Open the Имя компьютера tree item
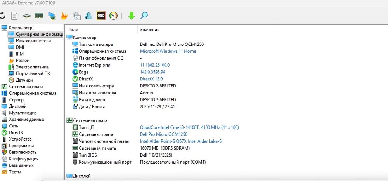Viewport: 388px width, 181px height. click(x=33, y=41)
